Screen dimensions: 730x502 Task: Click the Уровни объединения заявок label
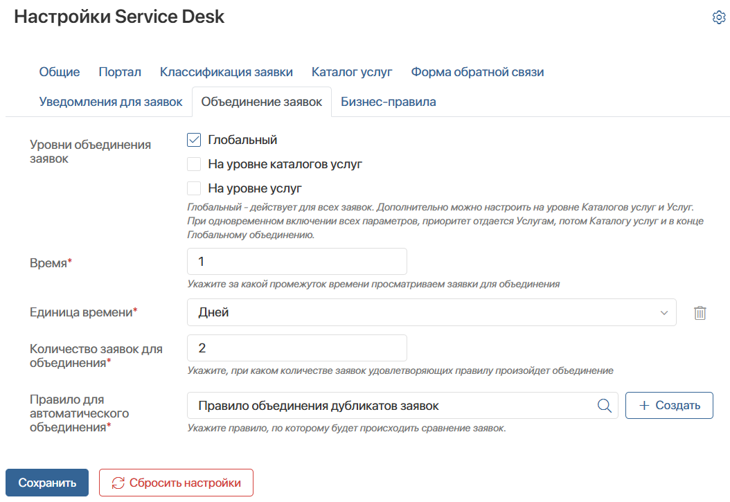point(90,152)
